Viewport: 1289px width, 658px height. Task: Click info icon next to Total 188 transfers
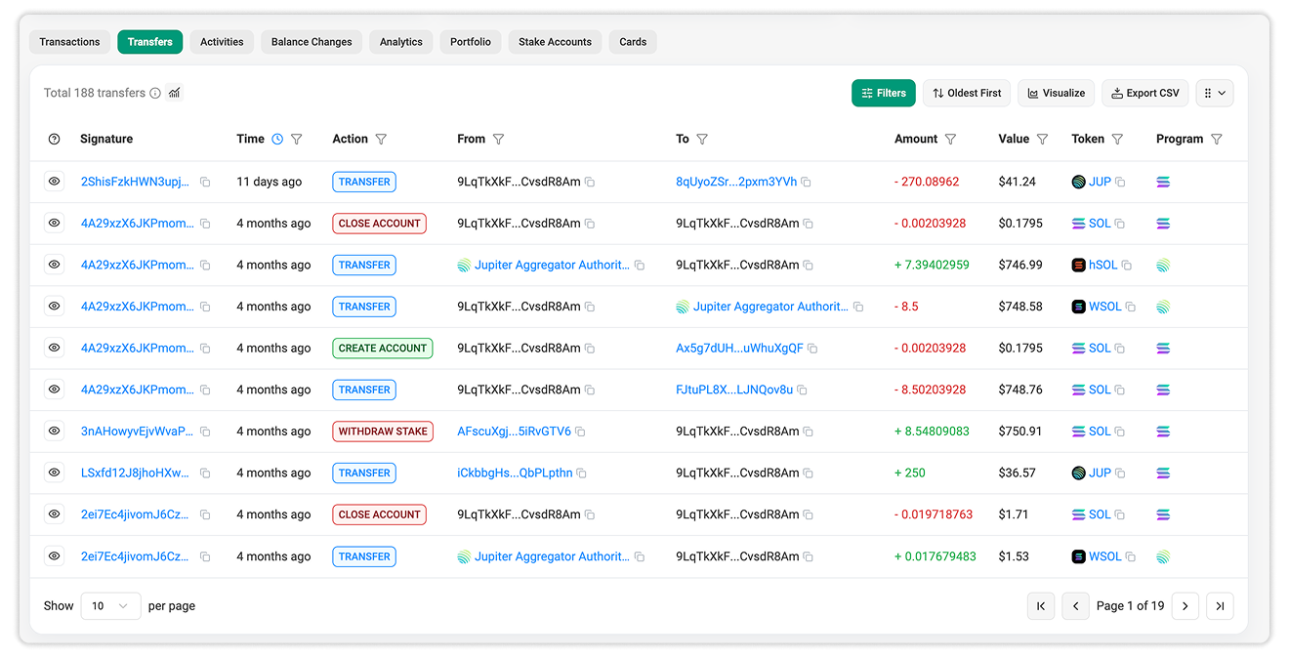coord(155,93)
